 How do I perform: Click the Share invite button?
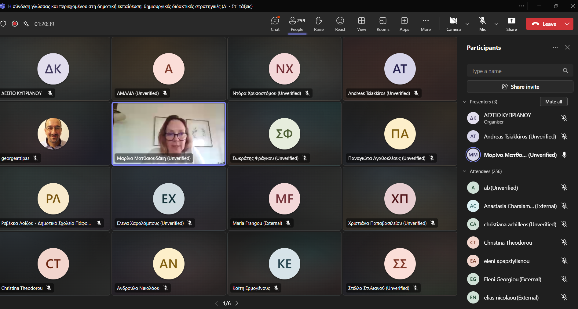click(x=520, y=87)
